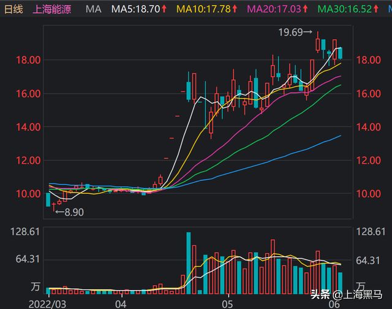Click the 05 month marker on timeline
Viewport: 392px width, 309px height.
click(228, 303)
